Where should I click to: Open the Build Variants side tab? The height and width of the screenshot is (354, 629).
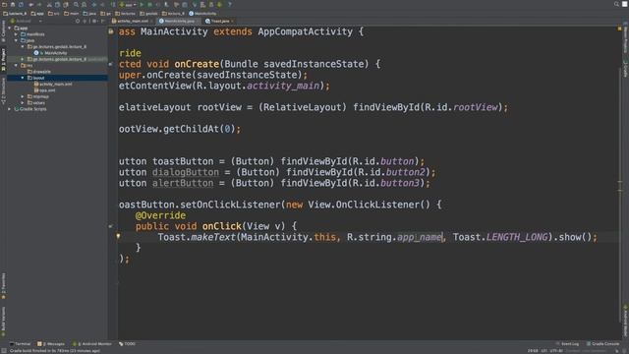coord(3,322)
